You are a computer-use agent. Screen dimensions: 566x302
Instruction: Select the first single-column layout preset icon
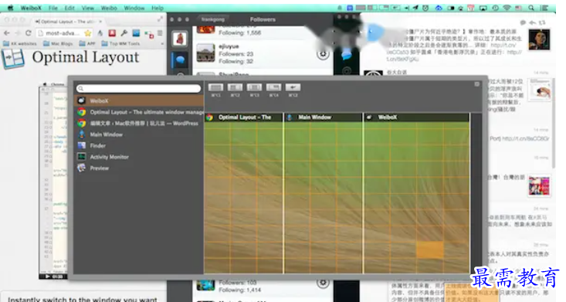tap(216, 87)
